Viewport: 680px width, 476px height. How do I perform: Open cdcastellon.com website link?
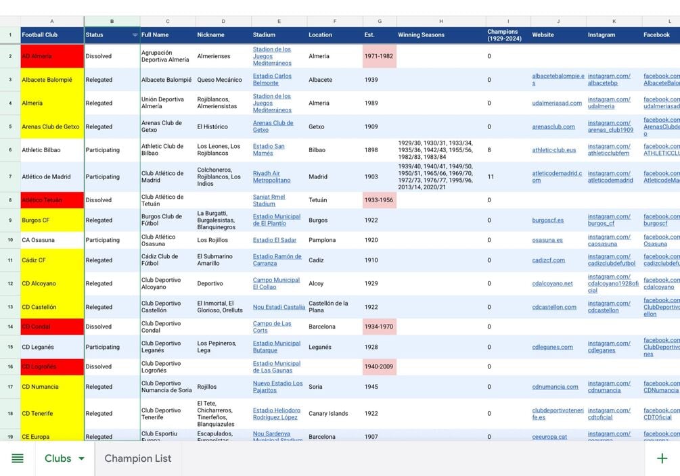(x=554, y=307)
